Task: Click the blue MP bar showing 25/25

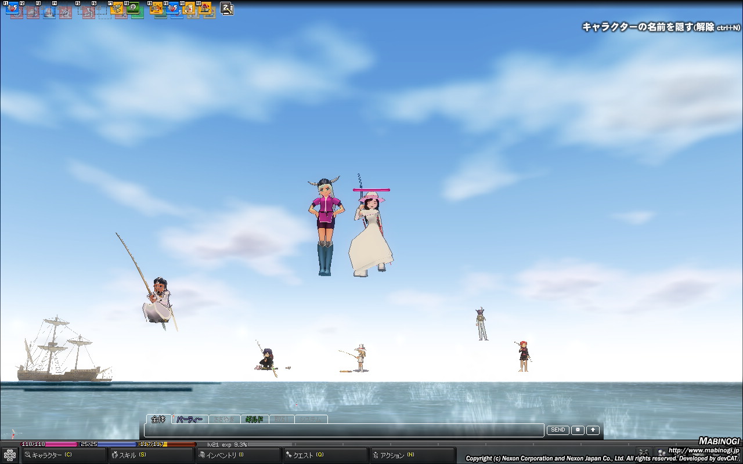Action: tap(108, 444)
